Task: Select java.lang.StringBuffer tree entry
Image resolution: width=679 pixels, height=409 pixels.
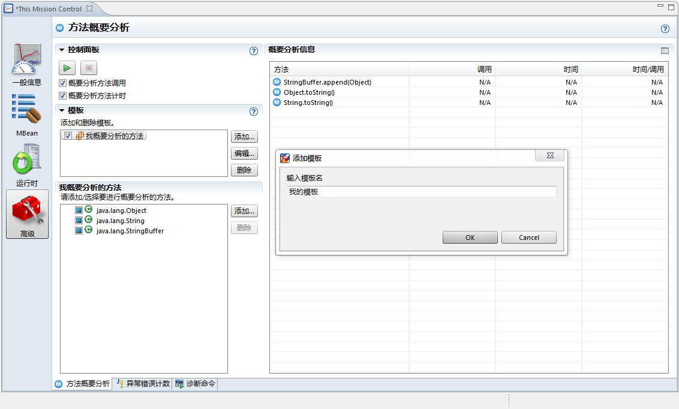Action: [x=130, y=231]
